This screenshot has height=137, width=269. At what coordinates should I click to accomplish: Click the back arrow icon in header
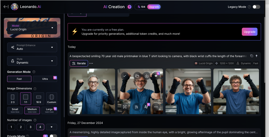tap(6, 7)
